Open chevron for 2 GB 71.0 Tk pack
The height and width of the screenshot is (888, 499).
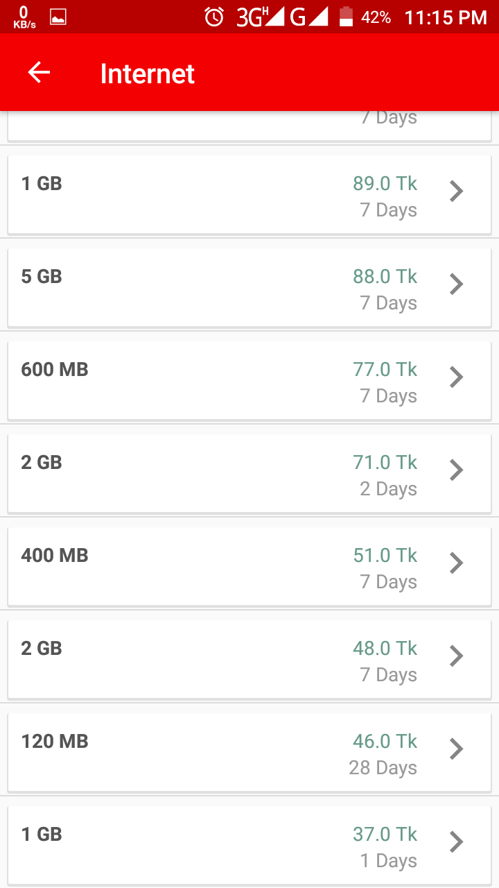point(456,470)
